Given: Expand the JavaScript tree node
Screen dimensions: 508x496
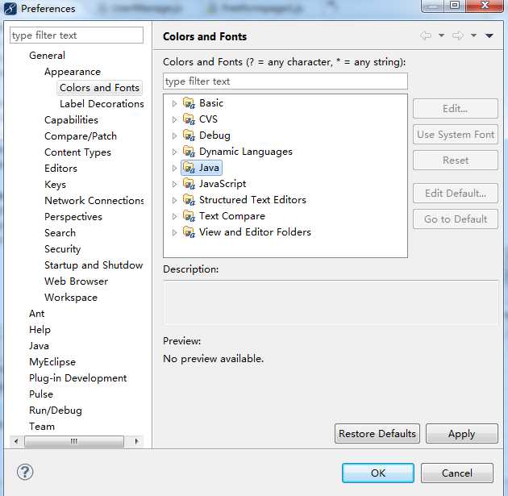Looking at the screenshot, I should pyautogui.click(x=175, y=184).
